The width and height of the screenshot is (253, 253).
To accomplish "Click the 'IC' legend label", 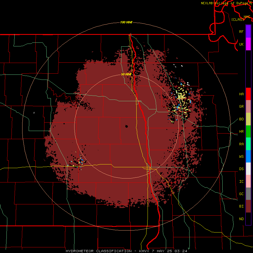I will pos(241,182).
